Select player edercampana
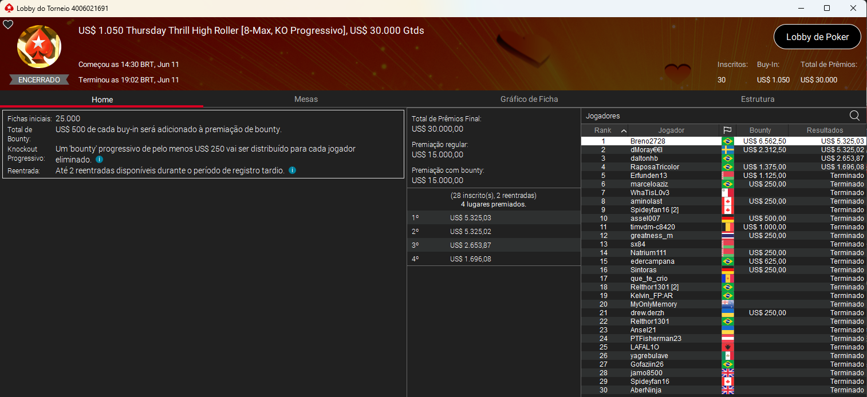867x397 pixels. coord(723,261)
